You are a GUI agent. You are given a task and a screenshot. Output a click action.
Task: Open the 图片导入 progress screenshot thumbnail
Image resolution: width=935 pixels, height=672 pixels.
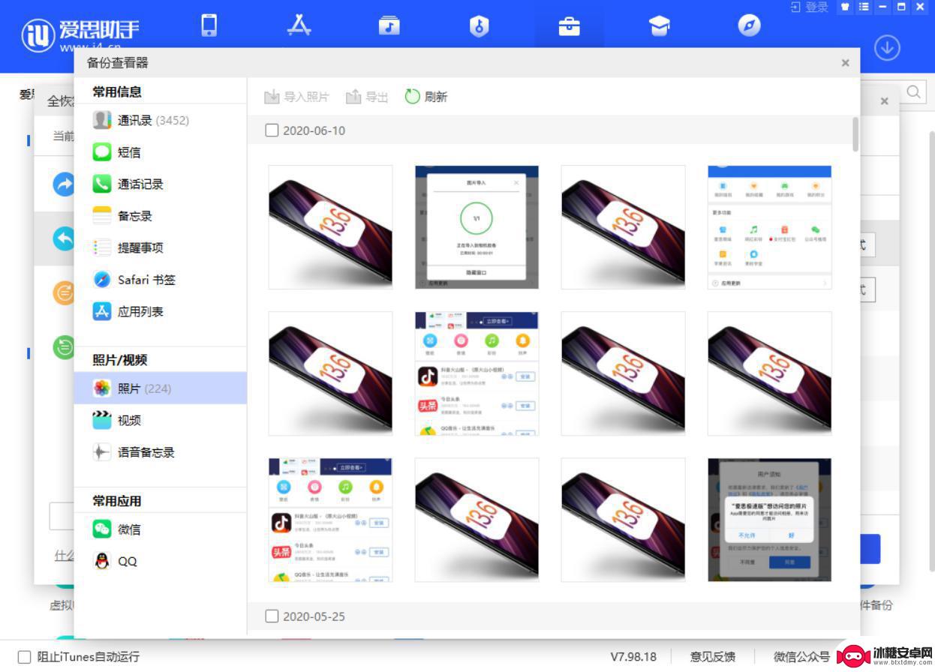477,227
